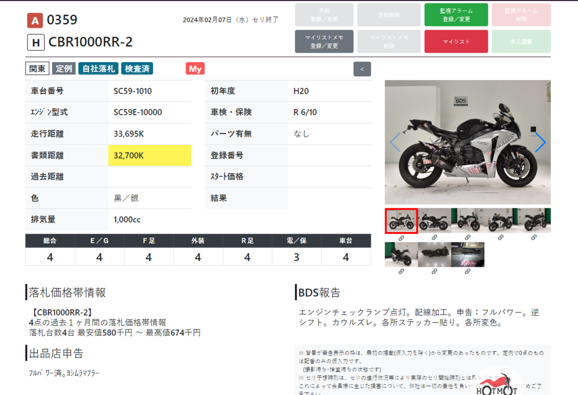Click inspection value R 6/10
The width and height of the screenshot is (578, 395).
[x=305, y=112]
